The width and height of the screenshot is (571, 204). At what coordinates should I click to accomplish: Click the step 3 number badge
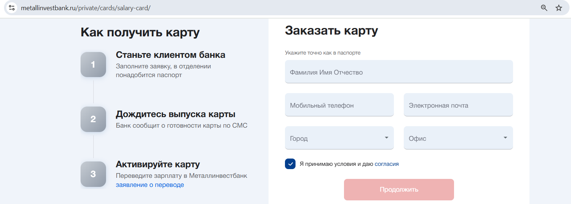click(x=93, y=174)
